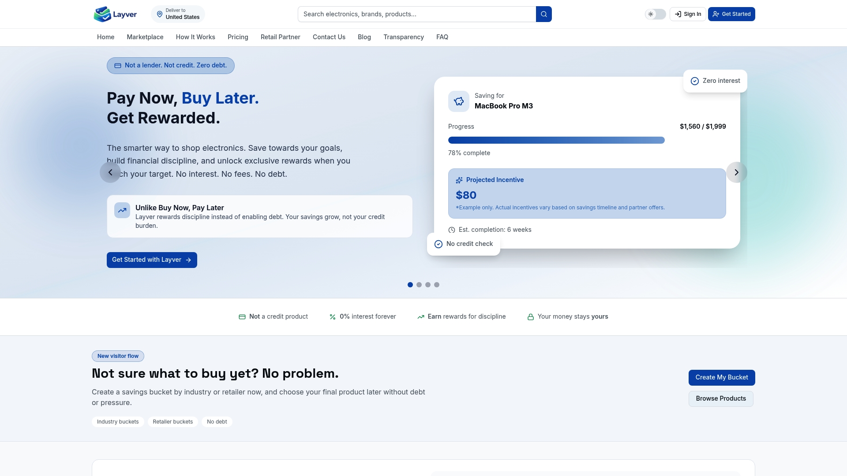This screenshot has height=476, width=847.
Task: Open the Transparency page
Action: pos(404,37)
